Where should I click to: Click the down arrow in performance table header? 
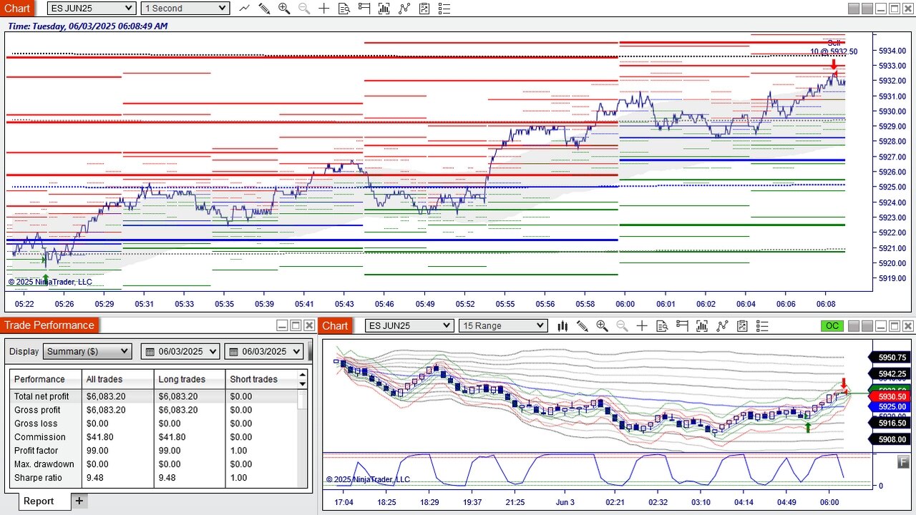click(x=303, y=384)
